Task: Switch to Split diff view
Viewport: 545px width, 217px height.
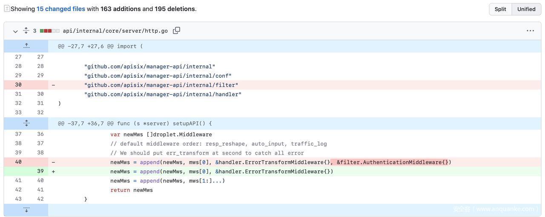Action: [500, 9]
